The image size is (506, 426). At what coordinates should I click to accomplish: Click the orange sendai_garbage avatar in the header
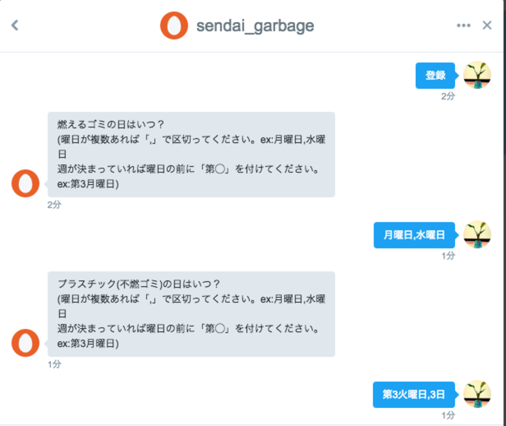click(x=174, y=26)
